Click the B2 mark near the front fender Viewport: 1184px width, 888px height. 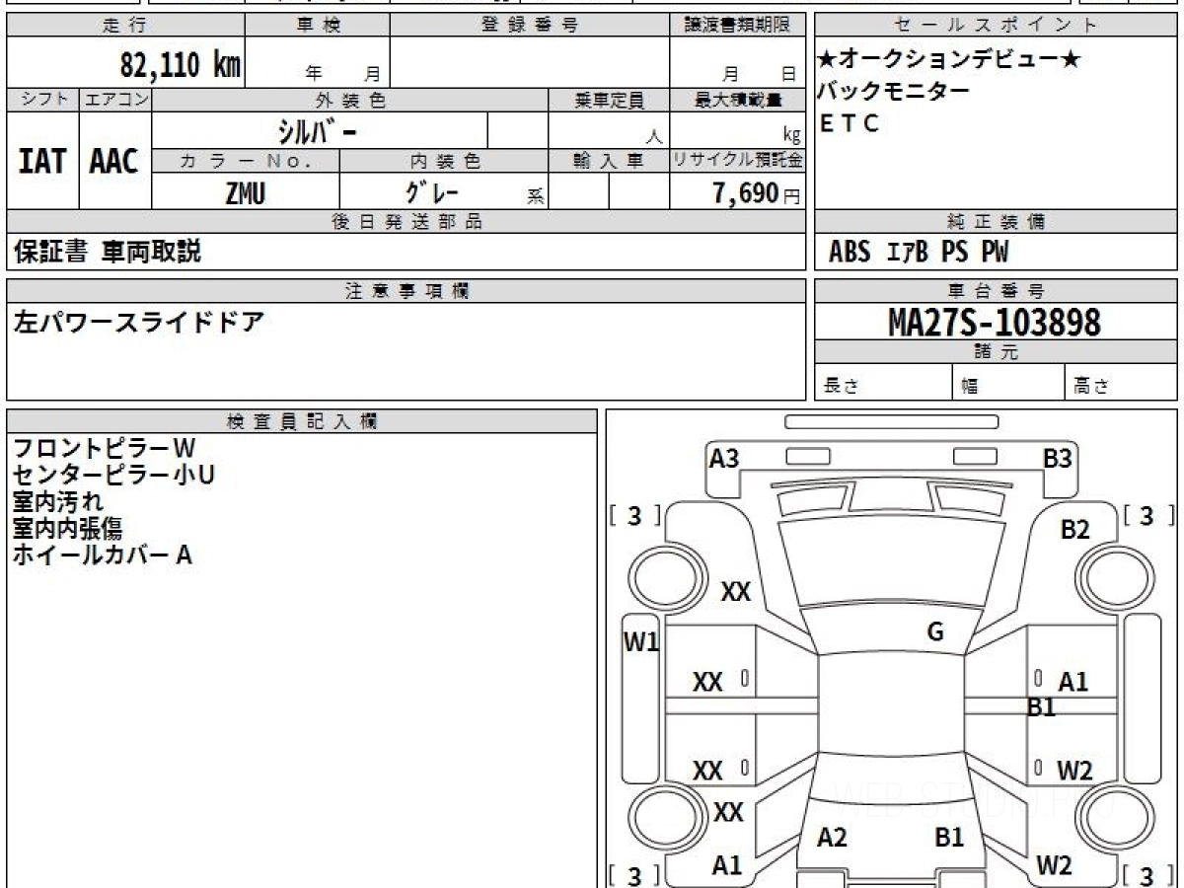click(1075, 530)
